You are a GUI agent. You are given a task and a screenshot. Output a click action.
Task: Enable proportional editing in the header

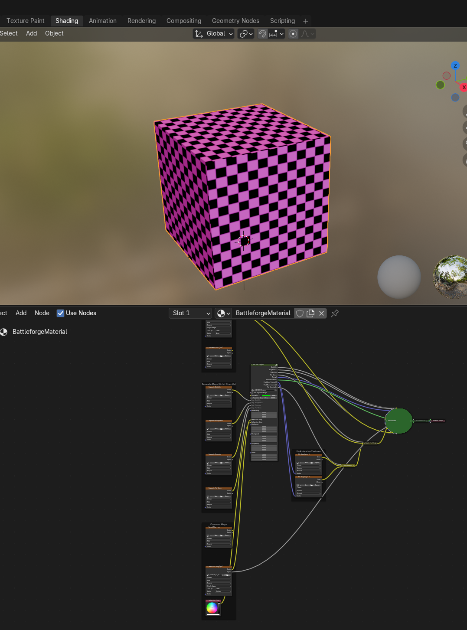pos(293,34)
